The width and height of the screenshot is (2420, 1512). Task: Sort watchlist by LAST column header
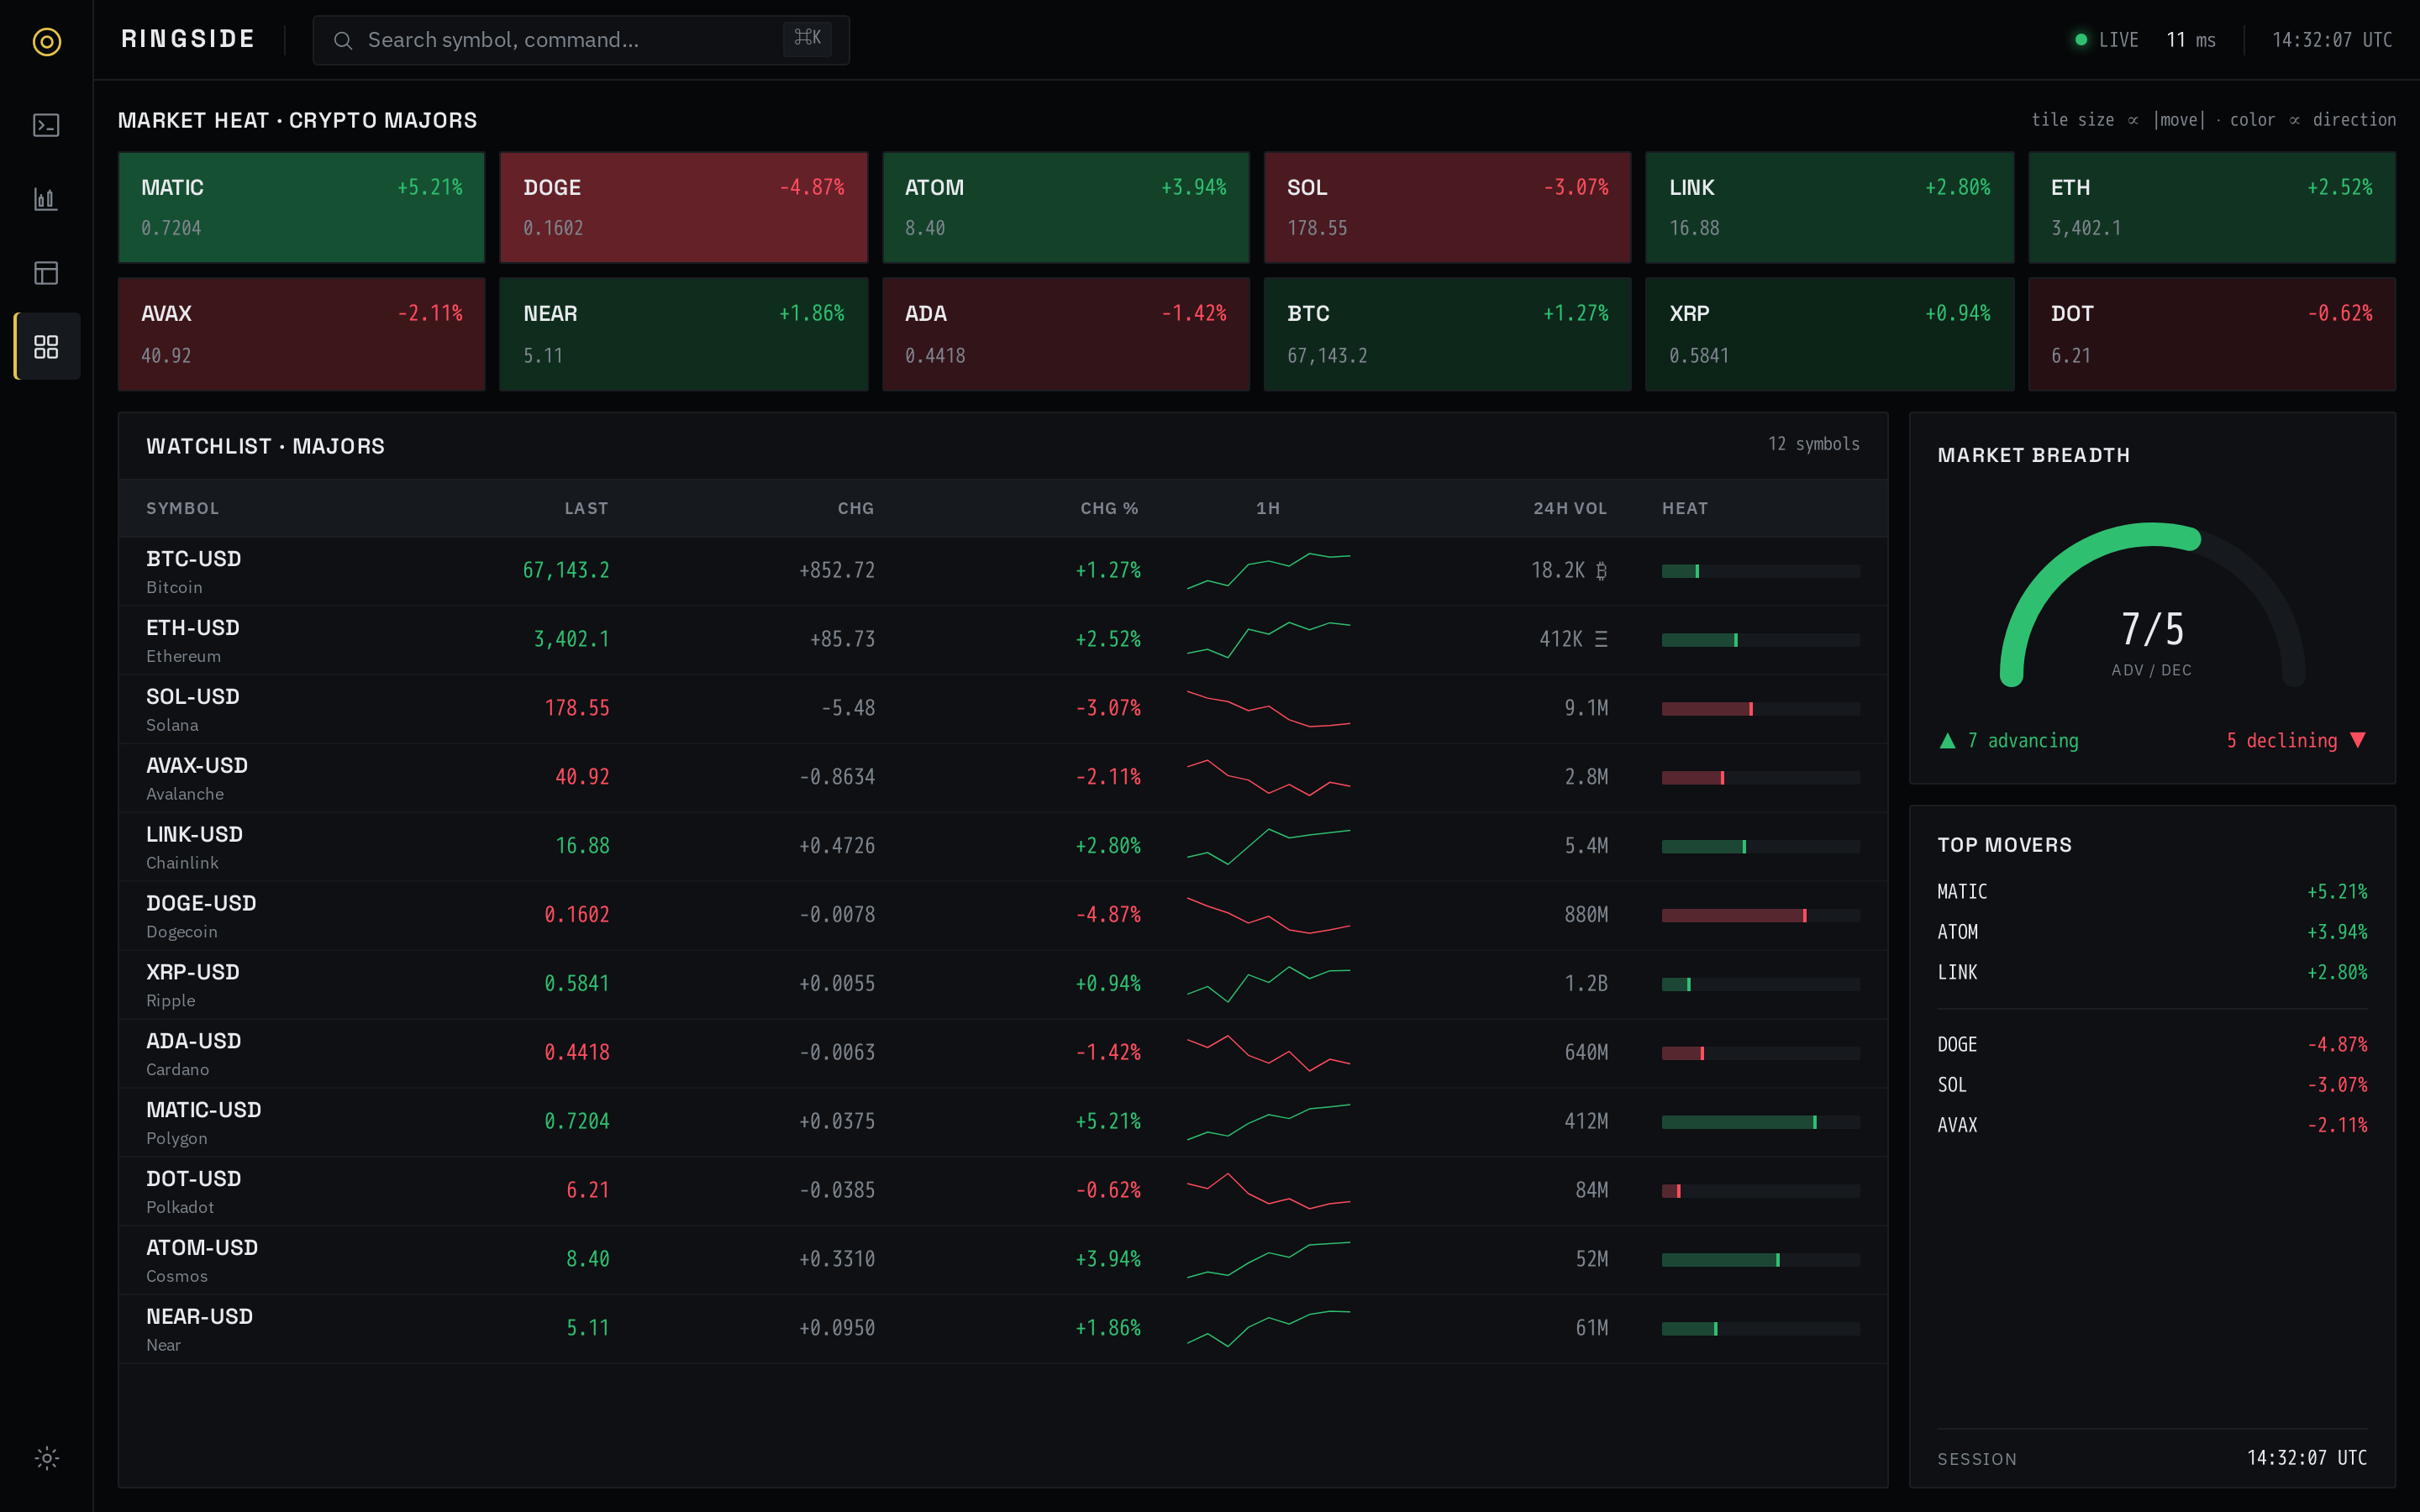(586, 508)
